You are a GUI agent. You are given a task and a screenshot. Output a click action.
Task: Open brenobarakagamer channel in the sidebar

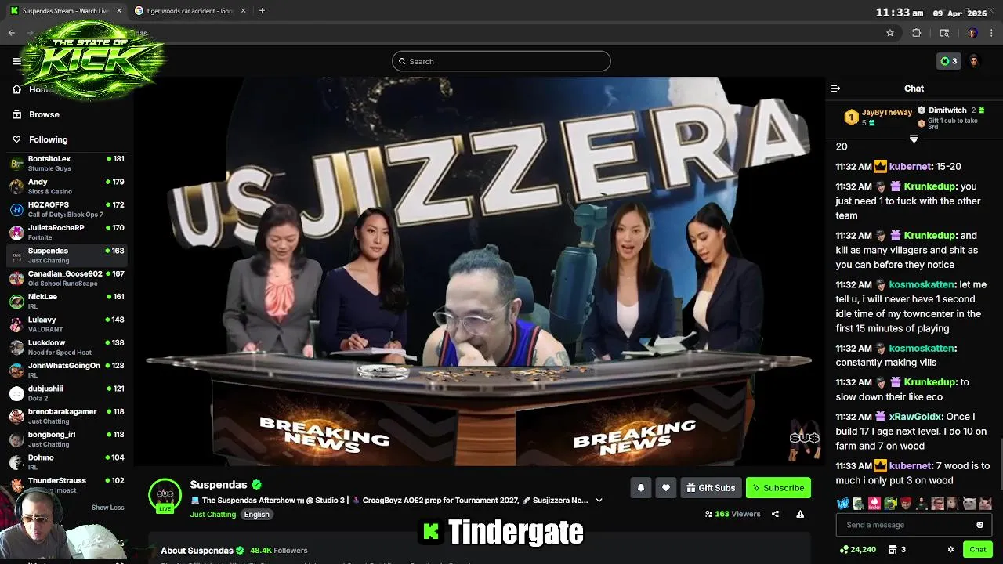click(67, 416)
